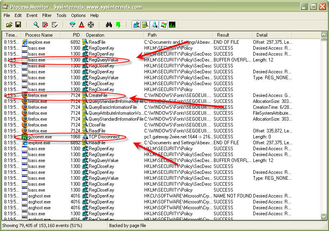Select the g2comm.exe TCP Disconnect row
Viewport: 329px width, 231px height.
[162, 137]
